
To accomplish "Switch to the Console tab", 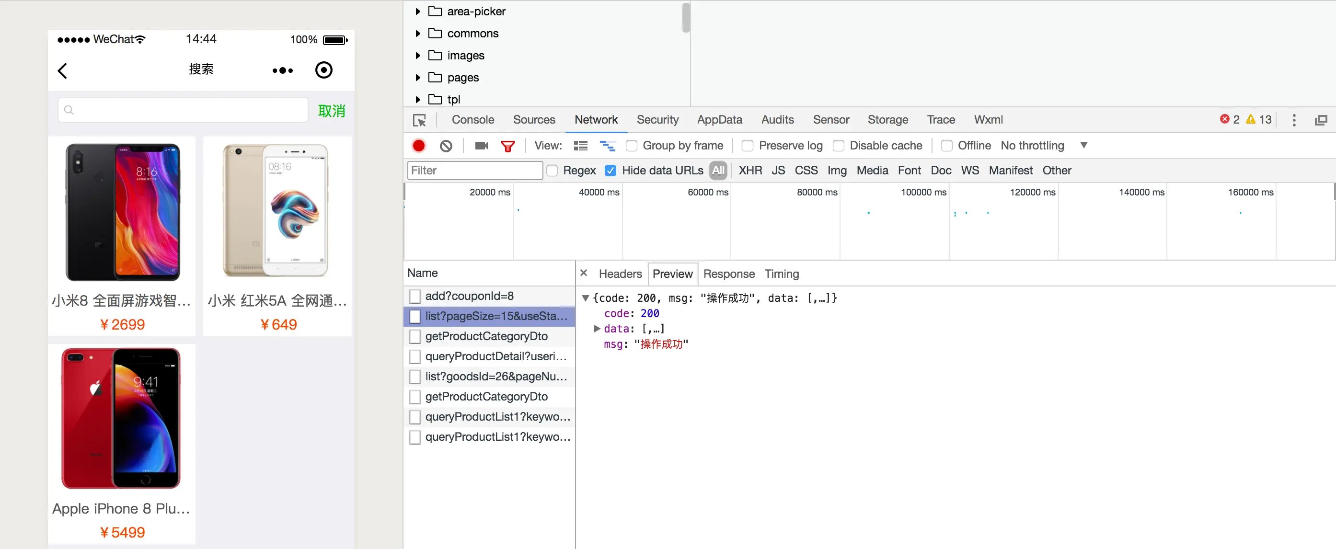I will click(473, 120).
